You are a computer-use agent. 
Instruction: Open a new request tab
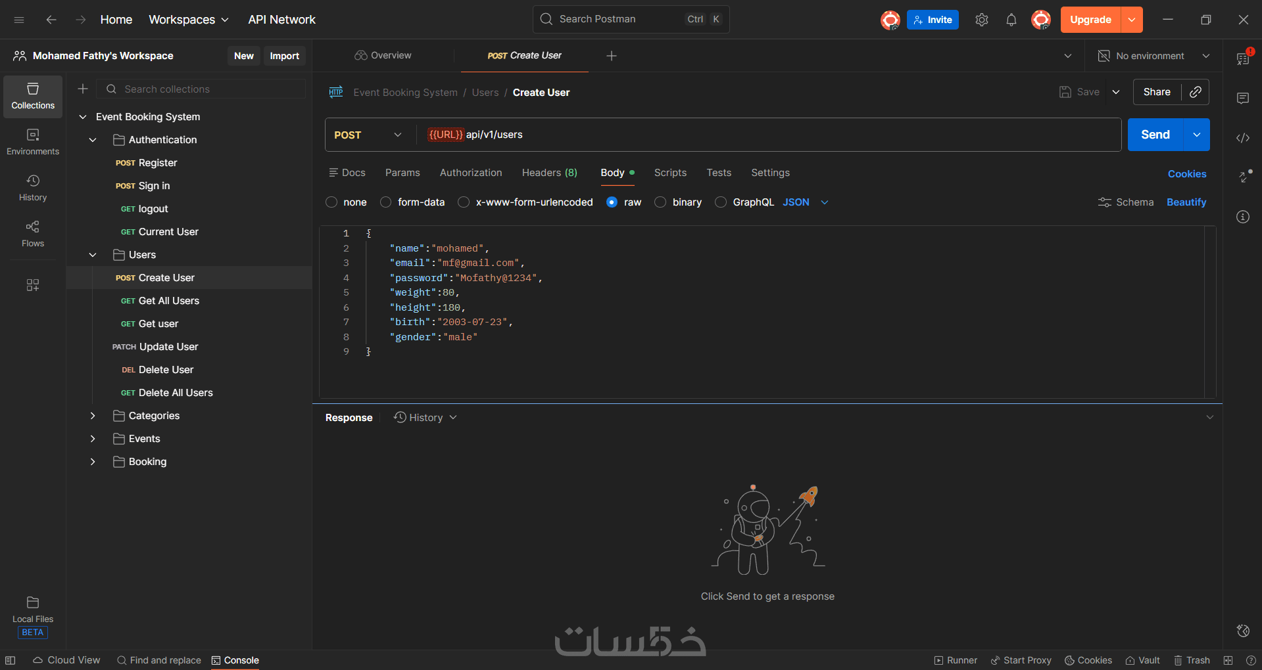[612, 56]
